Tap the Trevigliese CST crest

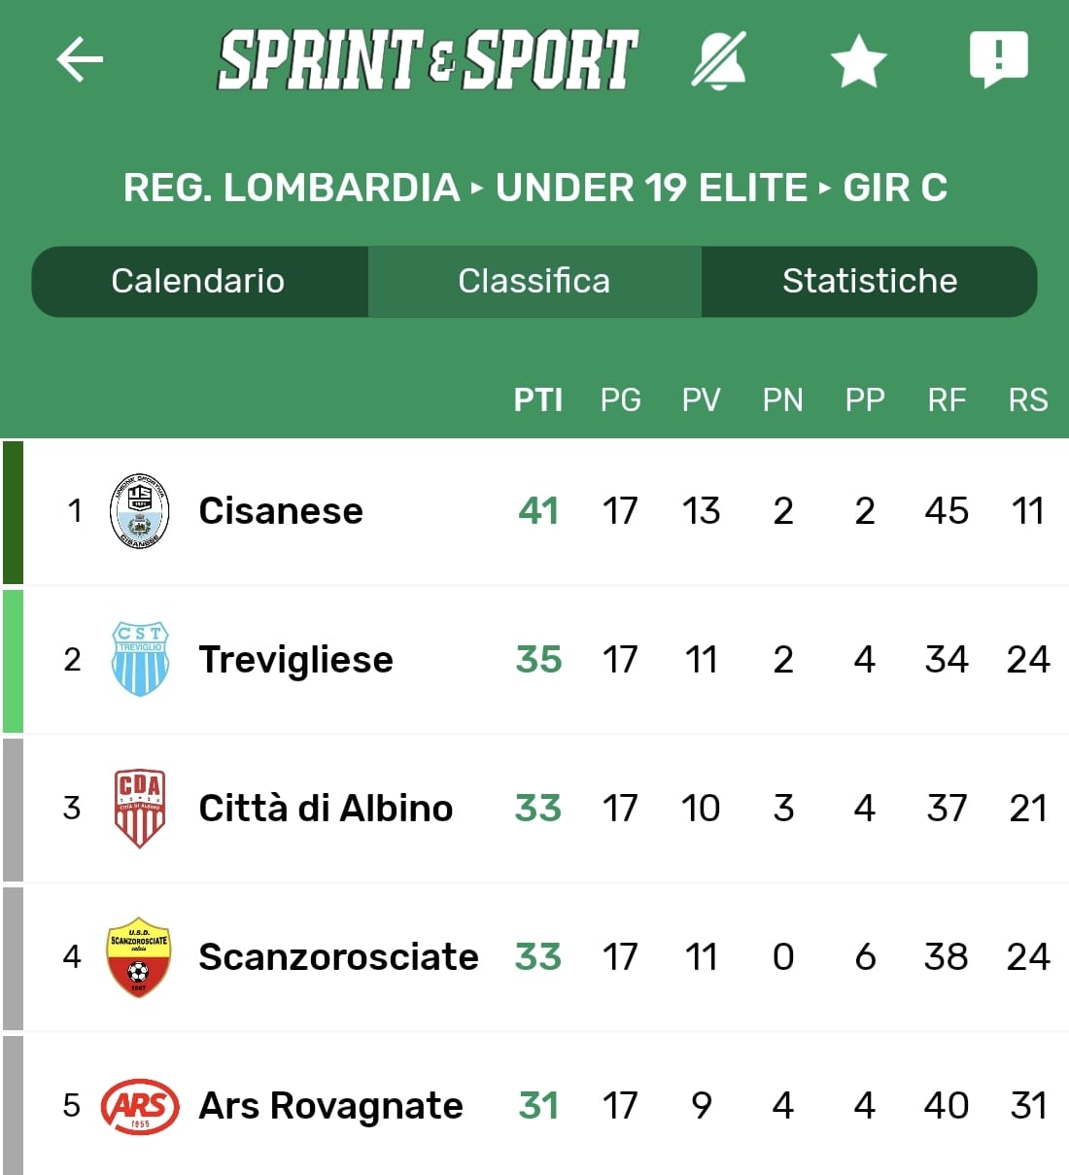click(x=140, y=659)
